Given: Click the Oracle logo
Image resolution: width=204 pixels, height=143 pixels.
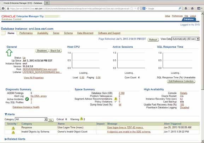Looking at the screenshot, I should (x=8, y=16).
